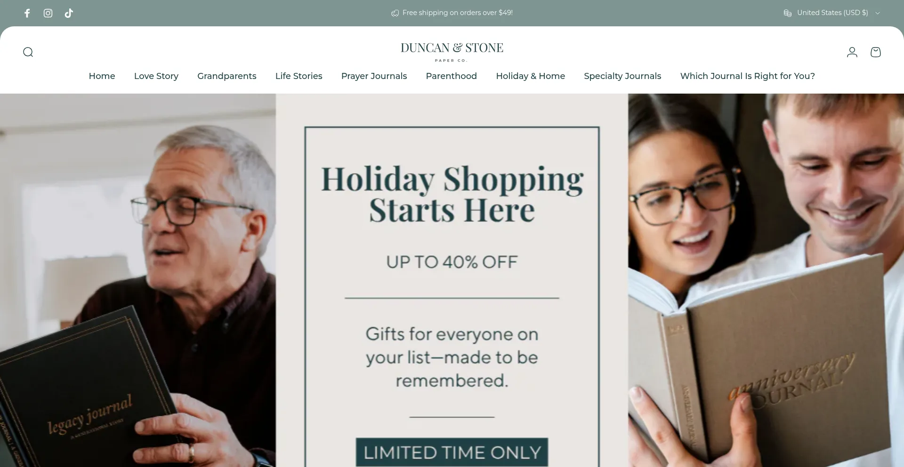904x467 pixels.
Task: Go to the Home menu item
Action: [102, 76]
